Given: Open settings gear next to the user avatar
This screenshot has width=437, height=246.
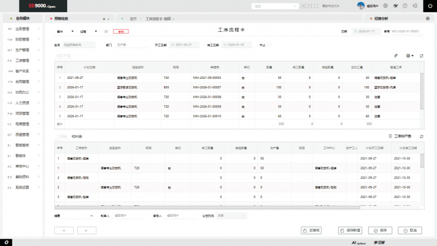Looking at the screenshot, I should (x=386, y=6).
